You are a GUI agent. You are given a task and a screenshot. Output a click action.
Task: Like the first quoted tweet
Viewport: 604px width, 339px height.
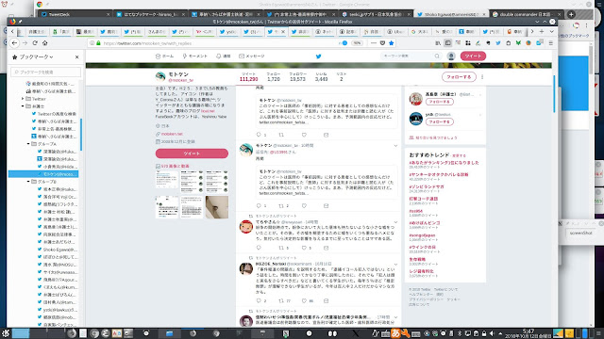[304, 135]
